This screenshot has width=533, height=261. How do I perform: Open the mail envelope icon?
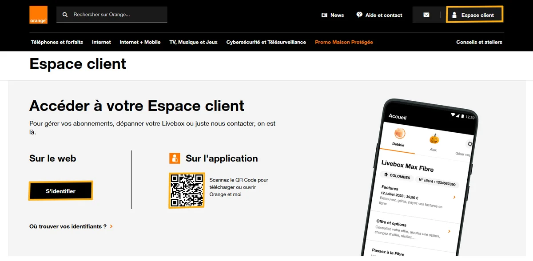click(426, 15)
